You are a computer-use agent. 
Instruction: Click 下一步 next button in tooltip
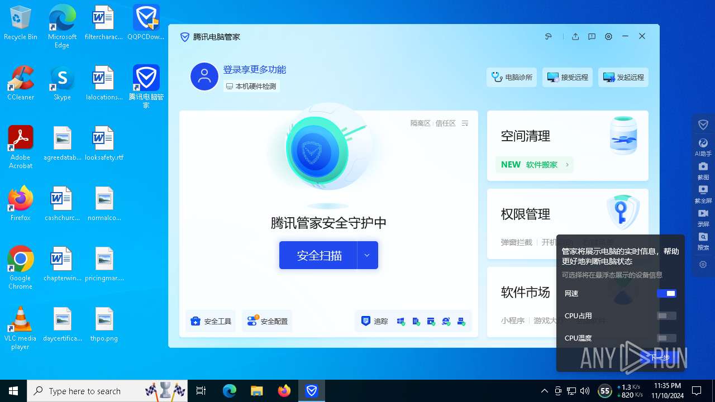[x=660, y=357]
